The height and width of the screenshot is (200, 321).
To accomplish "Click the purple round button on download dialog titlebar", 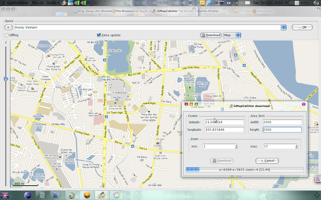I will coord(304,104).
